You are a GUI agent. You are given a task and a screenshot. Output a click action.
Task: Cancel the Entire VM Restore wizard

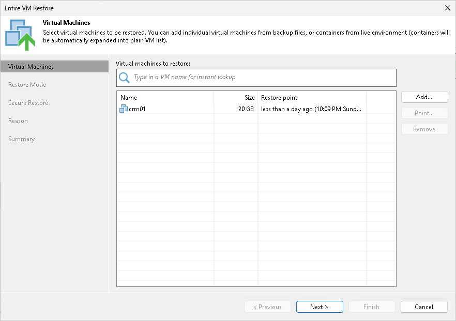click(x=424, y=307)
